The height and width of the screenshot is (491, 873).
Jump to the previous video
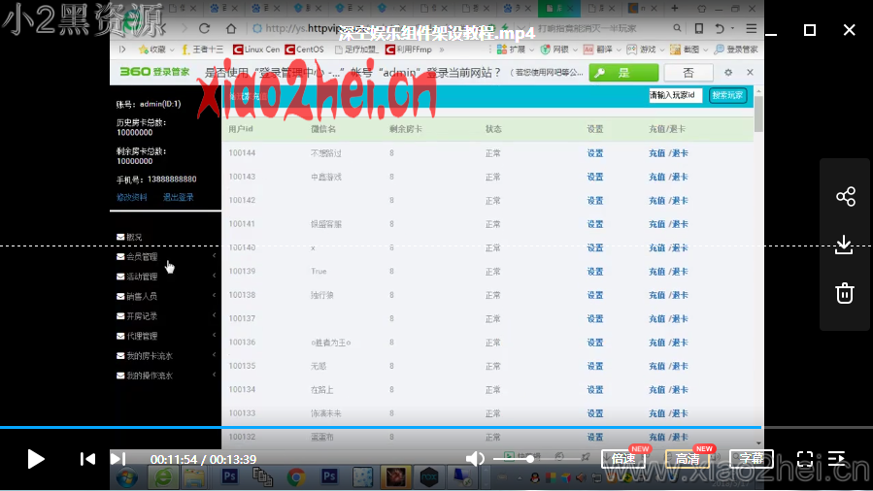pyautogui.click(x=87, y=459)
